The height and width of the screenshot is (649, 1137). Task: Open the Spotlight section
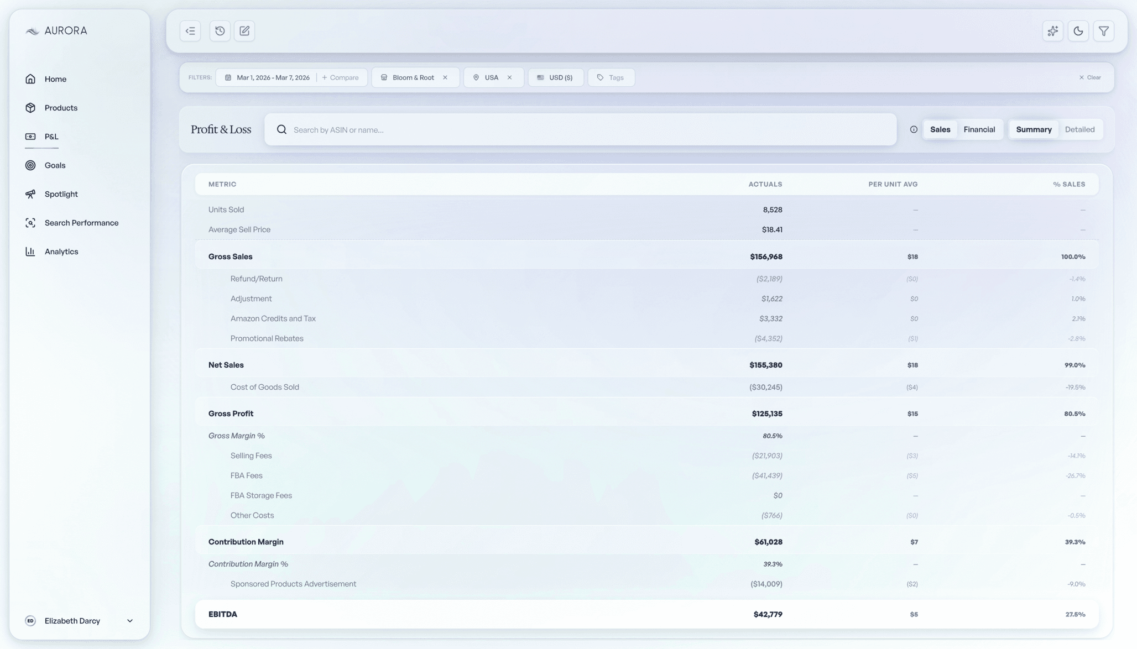pos(60,193)
